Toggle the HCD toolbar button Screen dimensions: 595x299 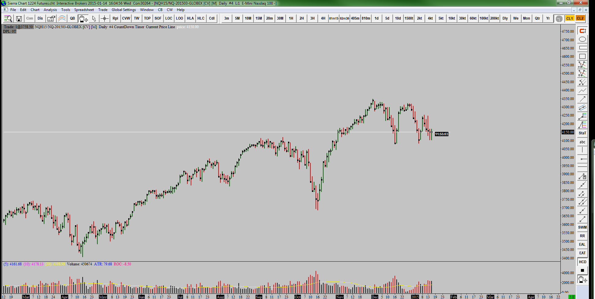tap(582, 262)
